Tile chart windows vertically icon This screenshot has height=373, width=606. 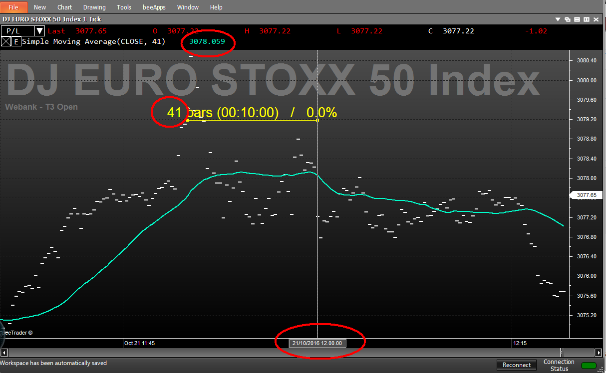587,19
